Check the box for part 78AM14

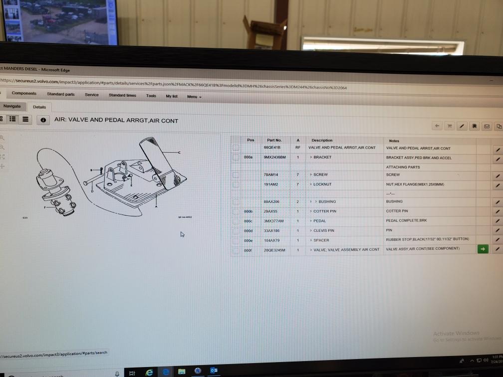tap(236, 175)
